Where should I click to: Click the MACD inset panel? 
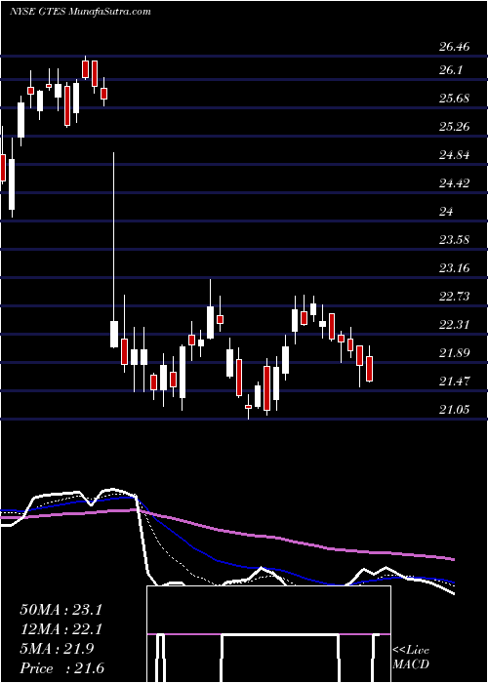[268, 634]
